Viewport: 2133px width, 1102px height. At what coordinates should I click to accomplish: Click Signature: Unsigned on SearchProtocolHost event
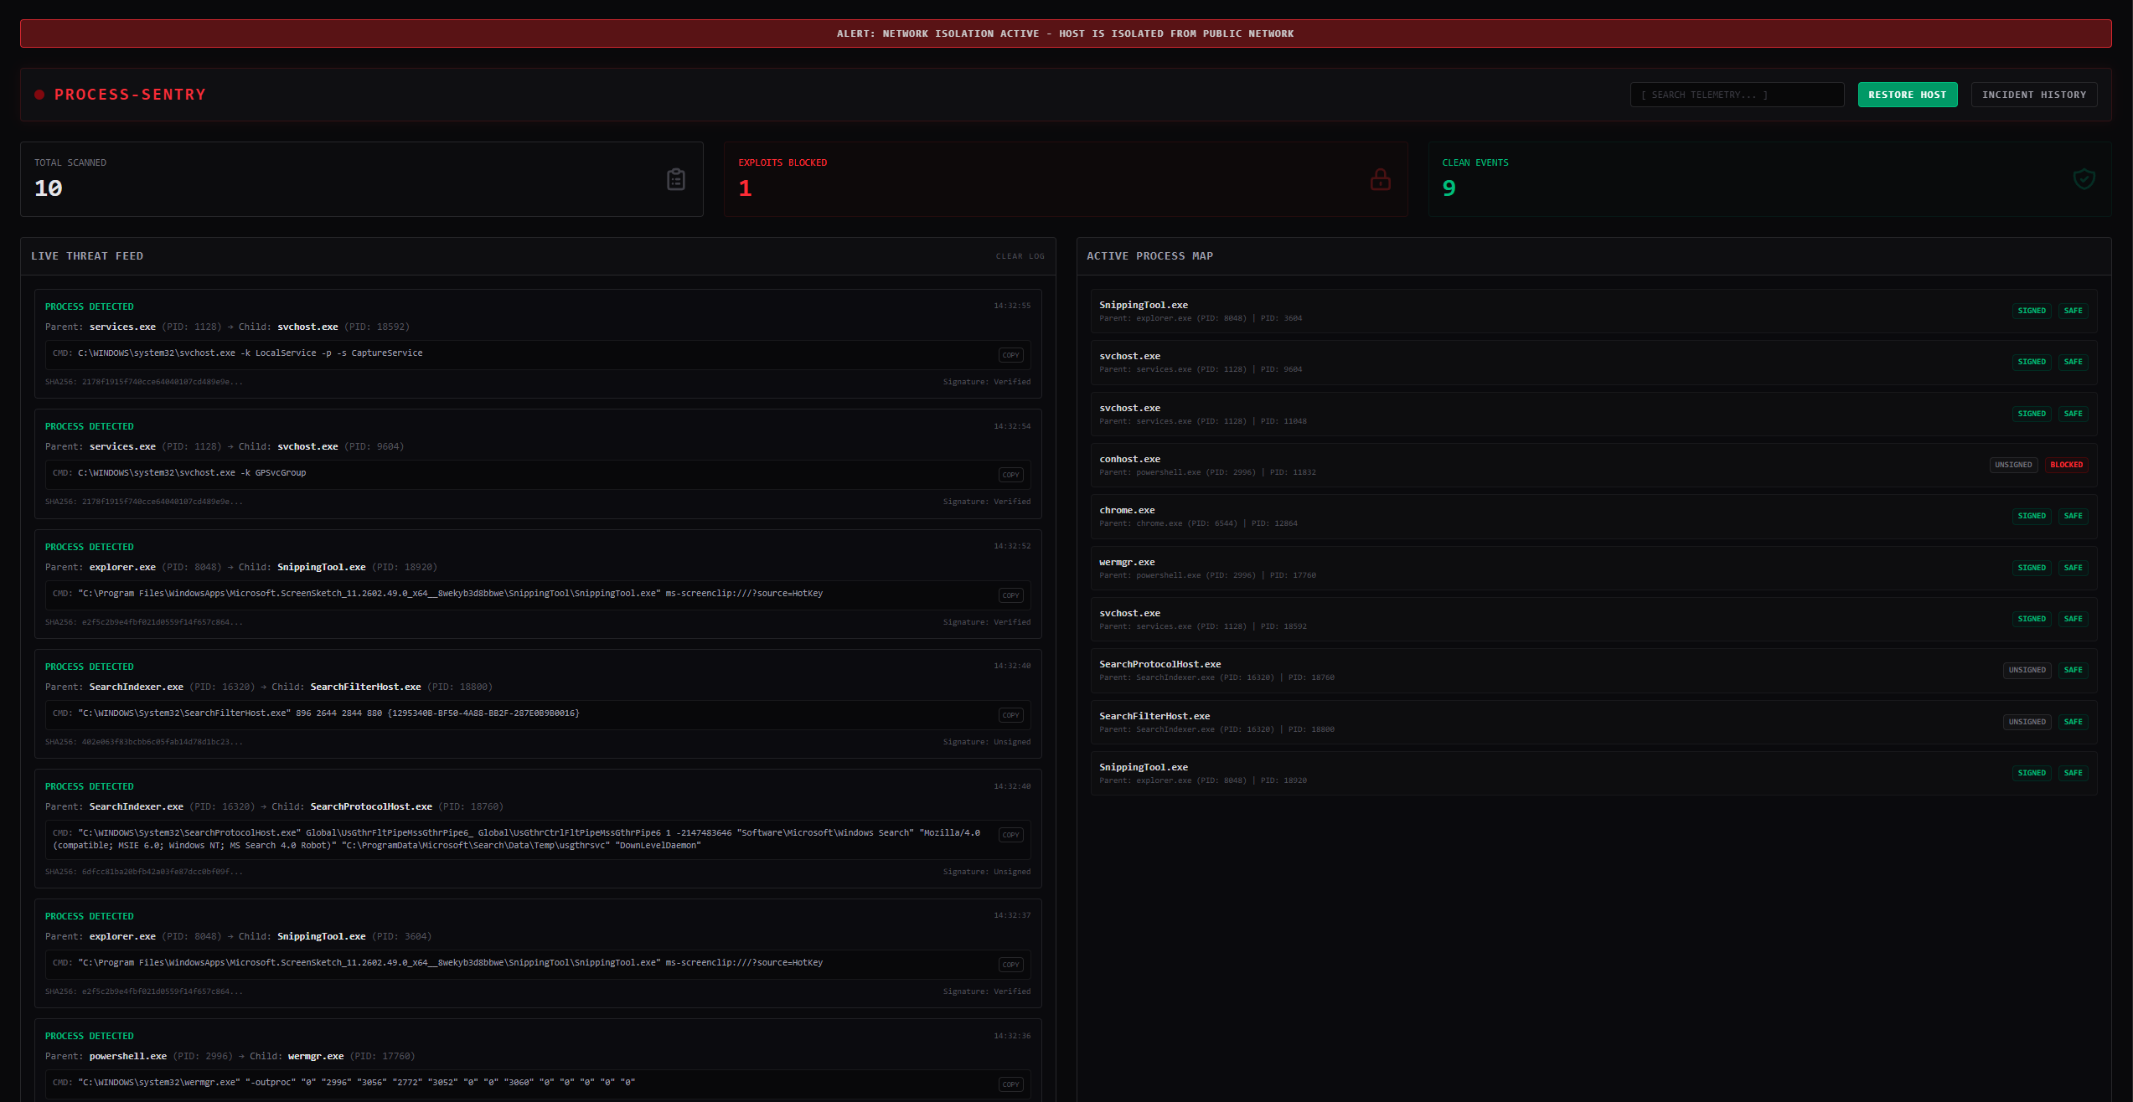pos(987,872)
